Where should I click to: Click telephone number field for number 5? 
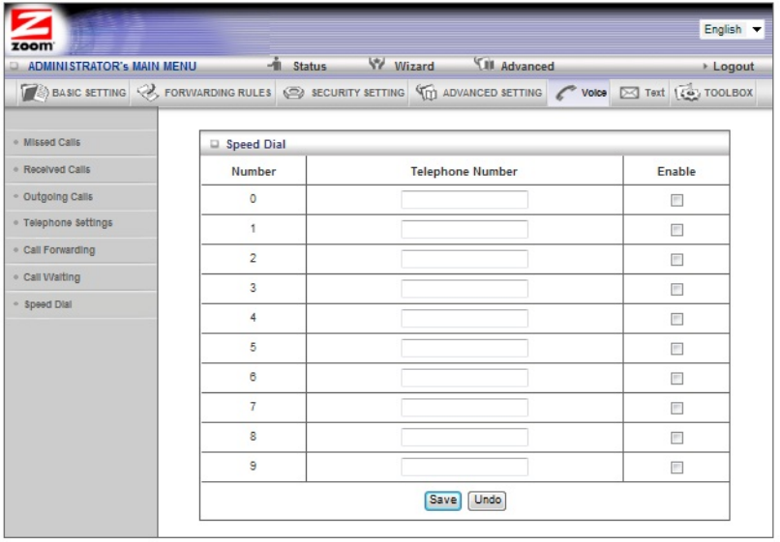(465, 348)
